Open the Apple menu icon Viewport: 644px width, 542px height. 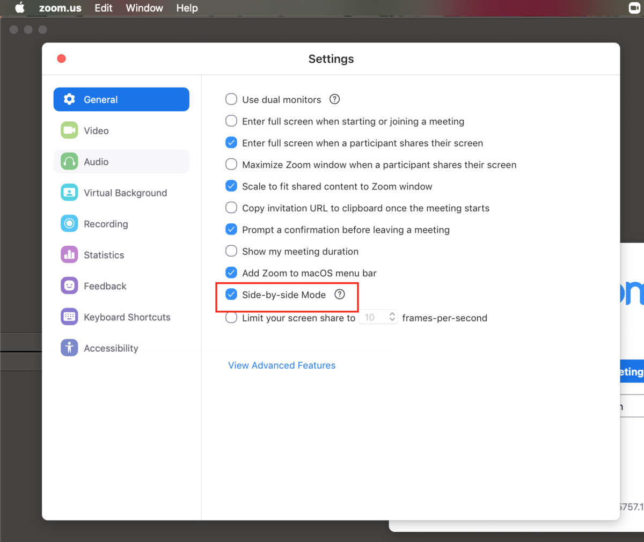(20, 8)
